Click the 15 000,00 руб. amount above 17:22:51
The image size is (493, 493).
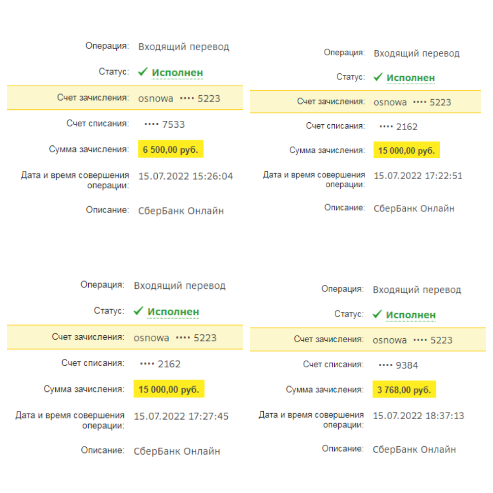[x=406, y=150]
